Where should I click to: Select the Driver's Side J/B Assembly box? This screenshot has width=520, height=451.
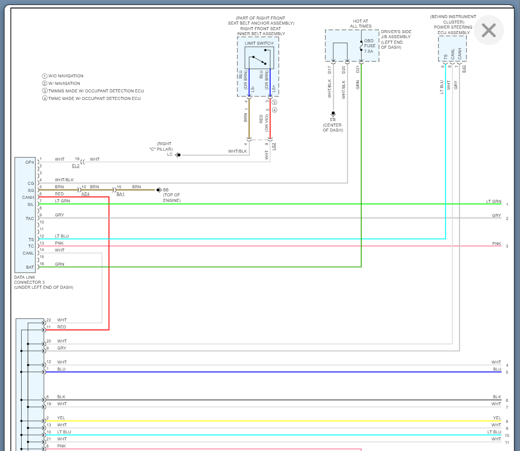(x=352, y=46)
